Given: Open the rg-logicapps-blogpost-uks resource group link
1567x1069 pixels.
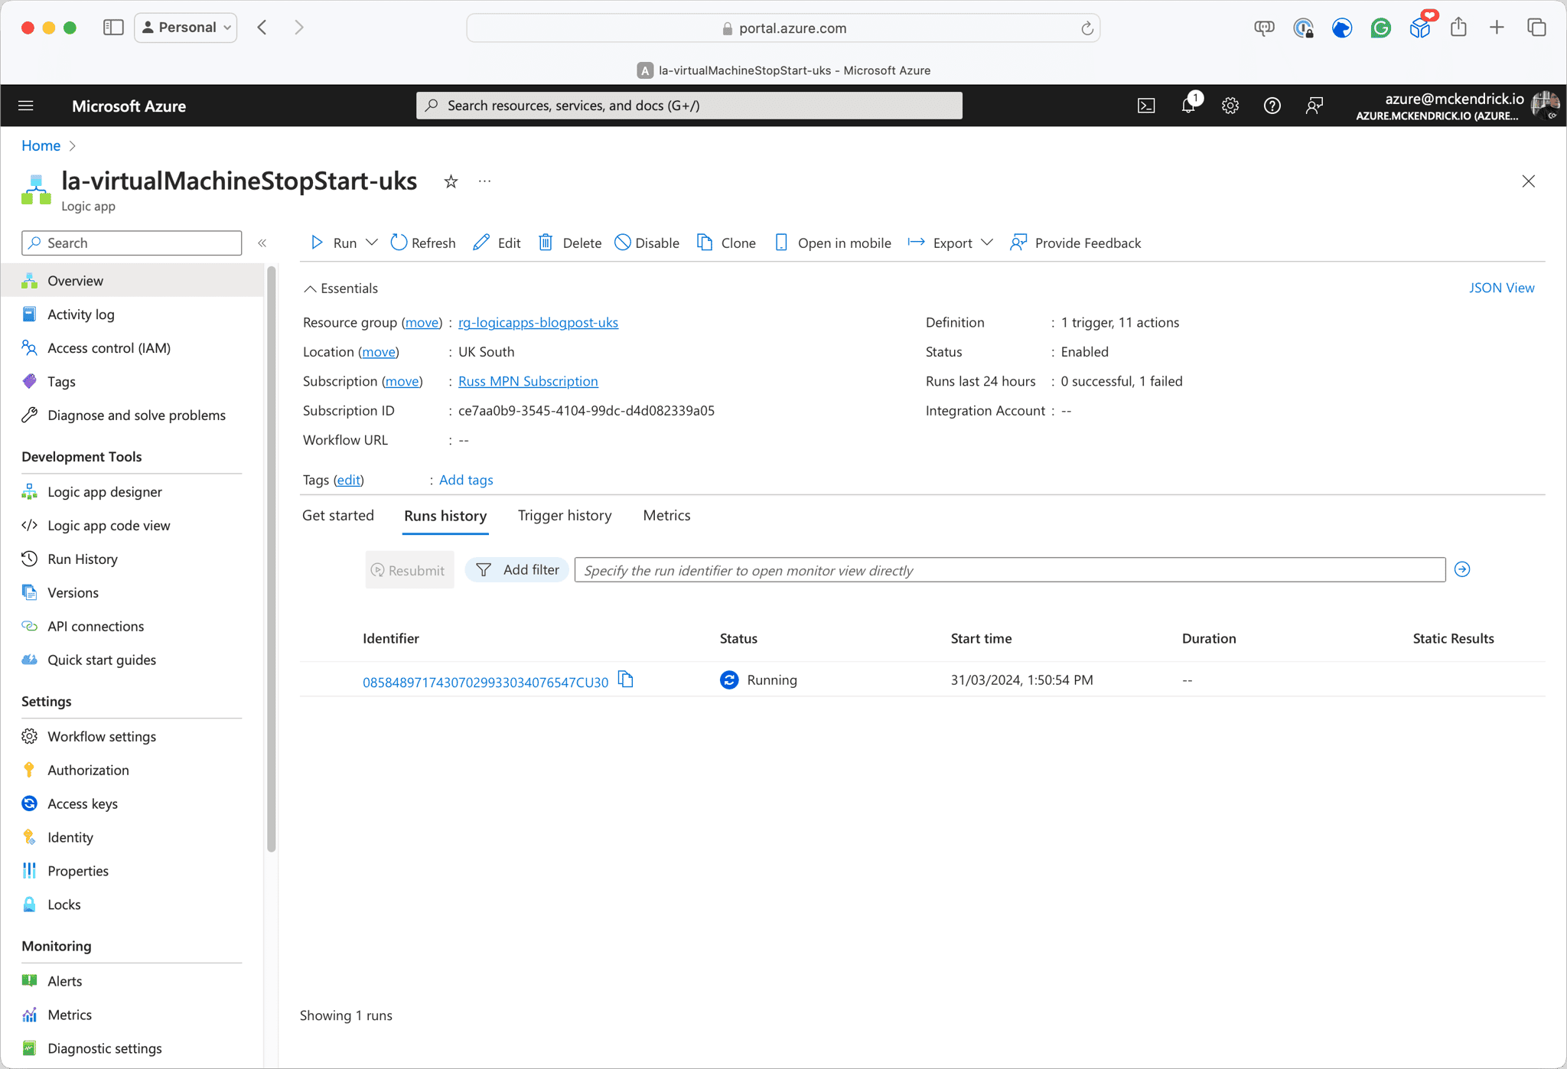Looking at the screenshot, I should pos(538,322).
